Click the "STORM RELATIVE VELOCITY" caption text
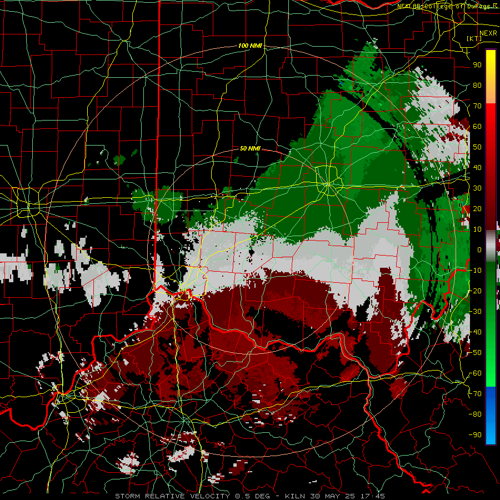The width and height of the screenshot is (500, 500). (172, 496)
